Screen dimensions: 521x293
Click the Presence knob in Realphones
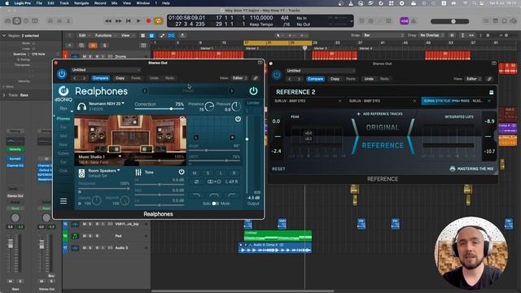(x=209, y=107)
